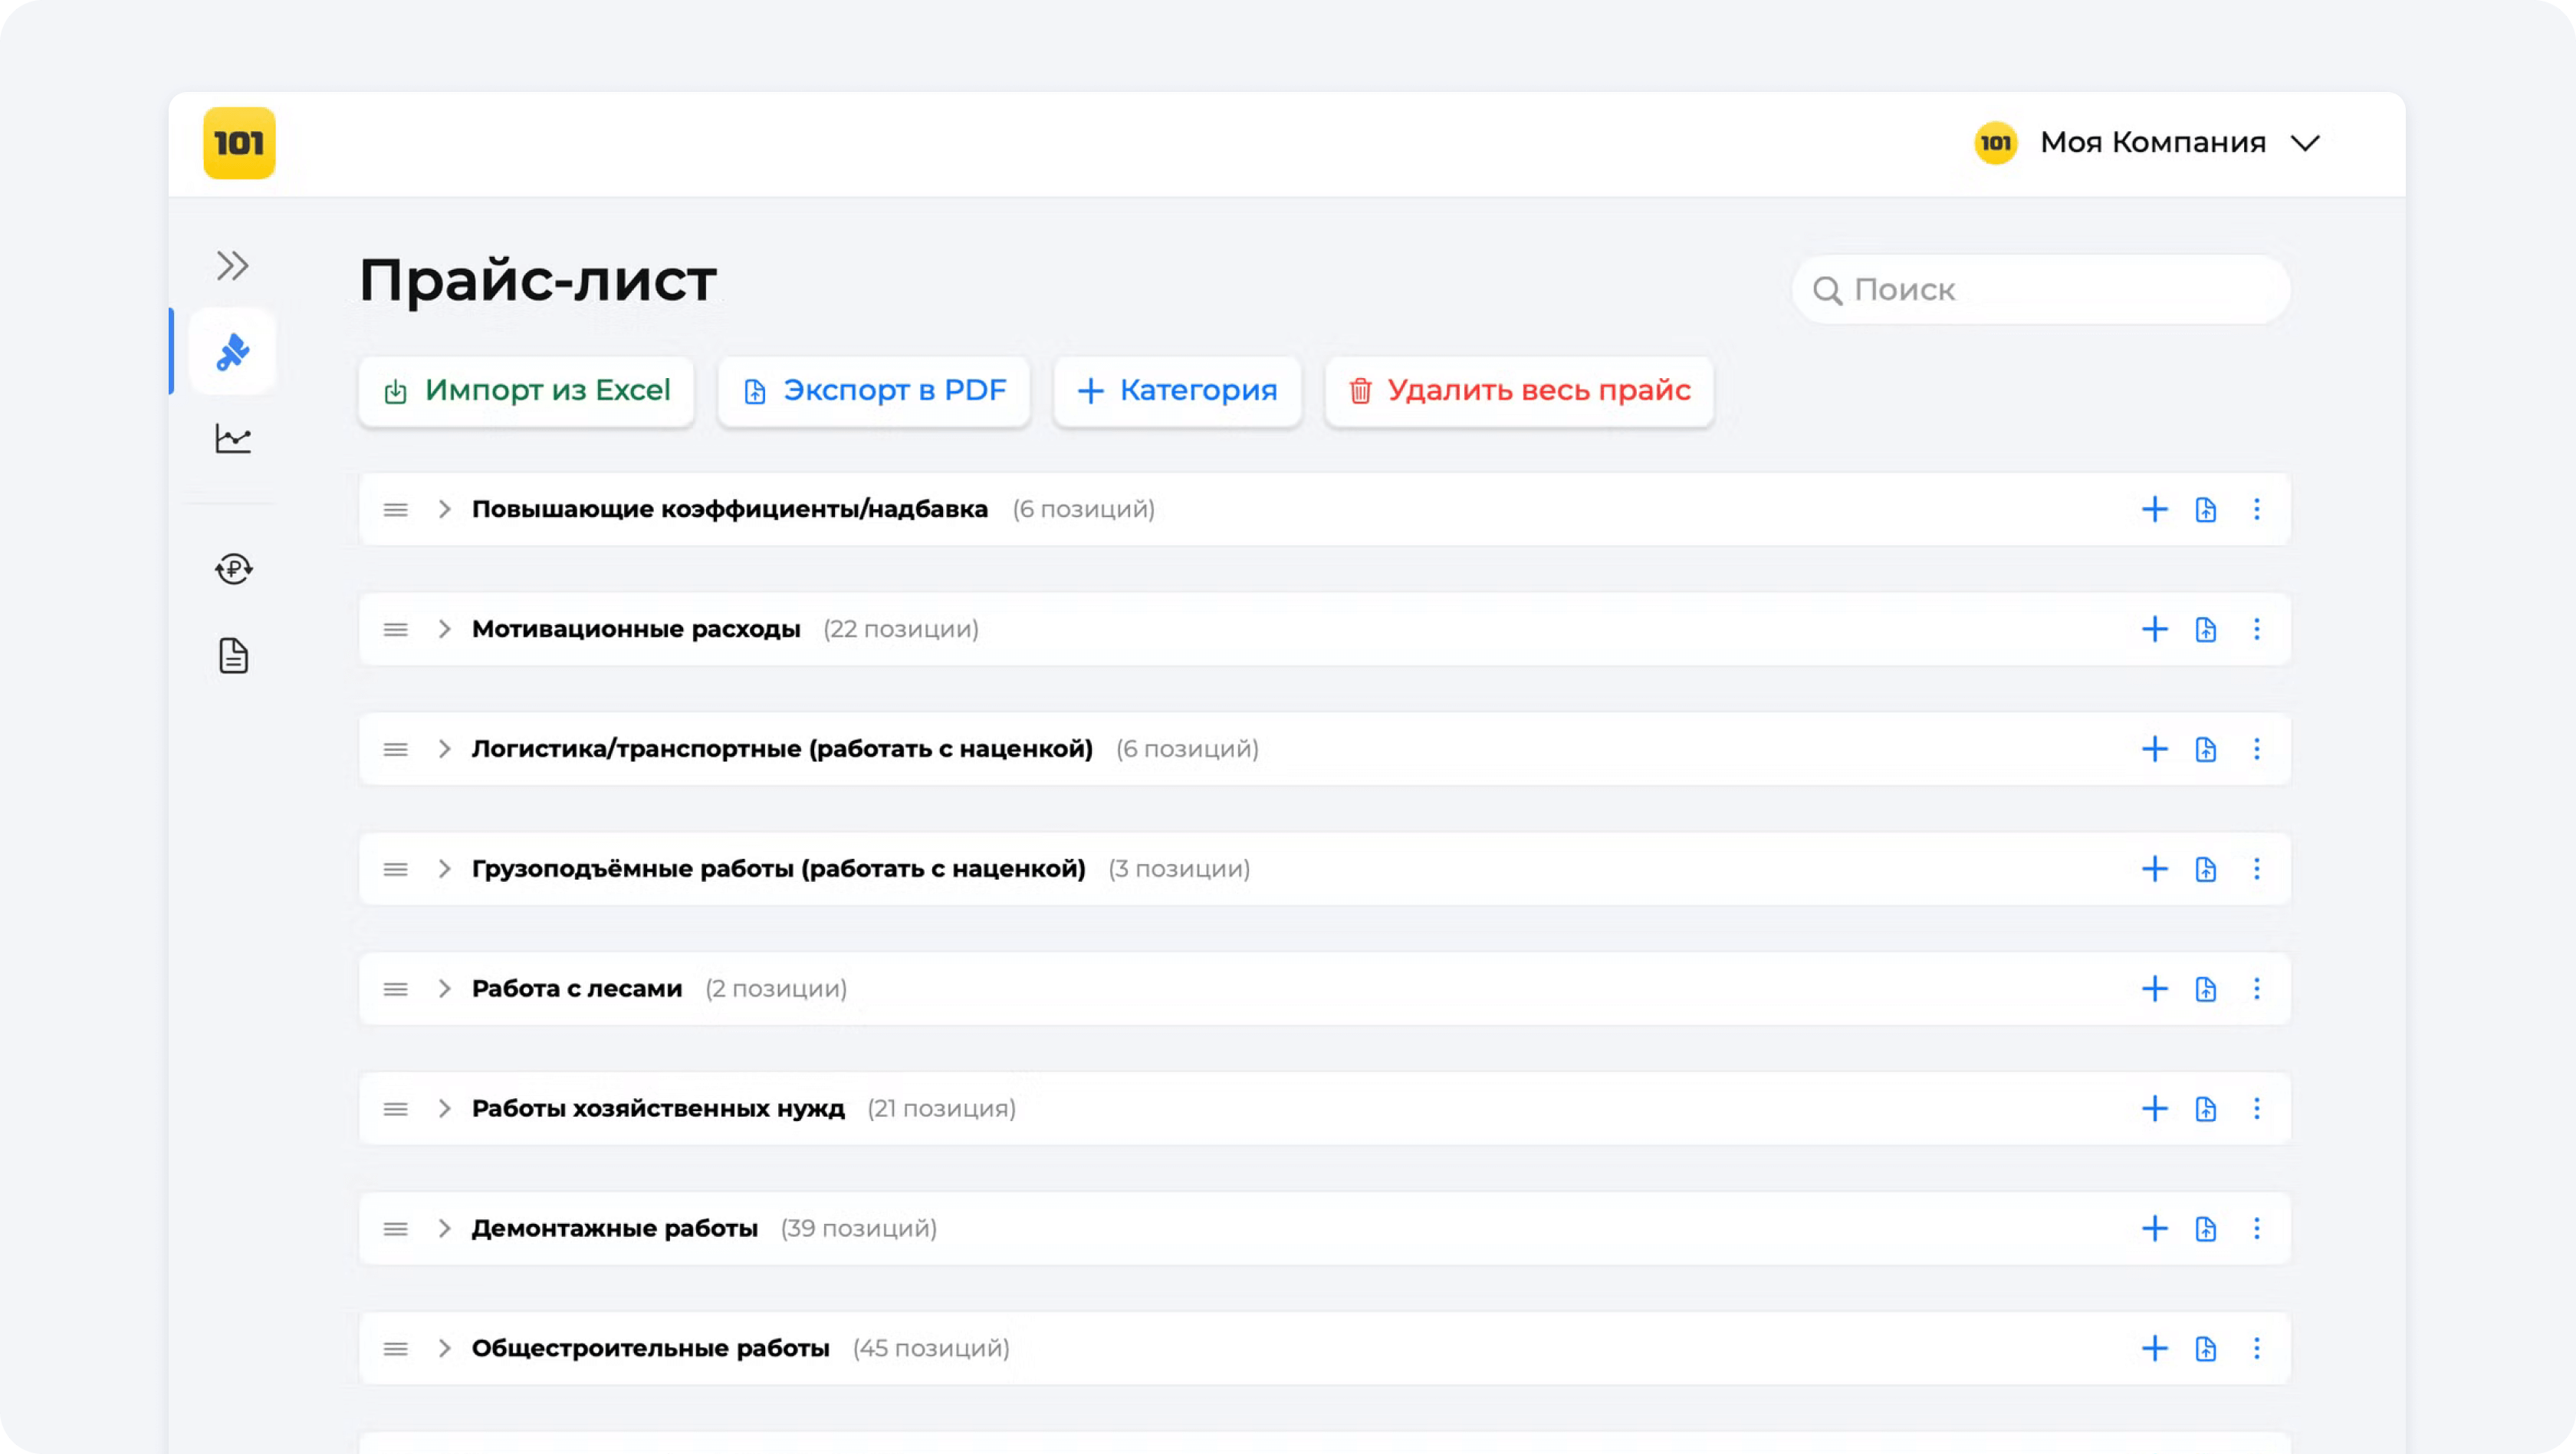Image resolution: width=2576 pixels, height=1454 pixels.
Task: Expand Работы хозяйственных нужд category
Action: 444,1108
